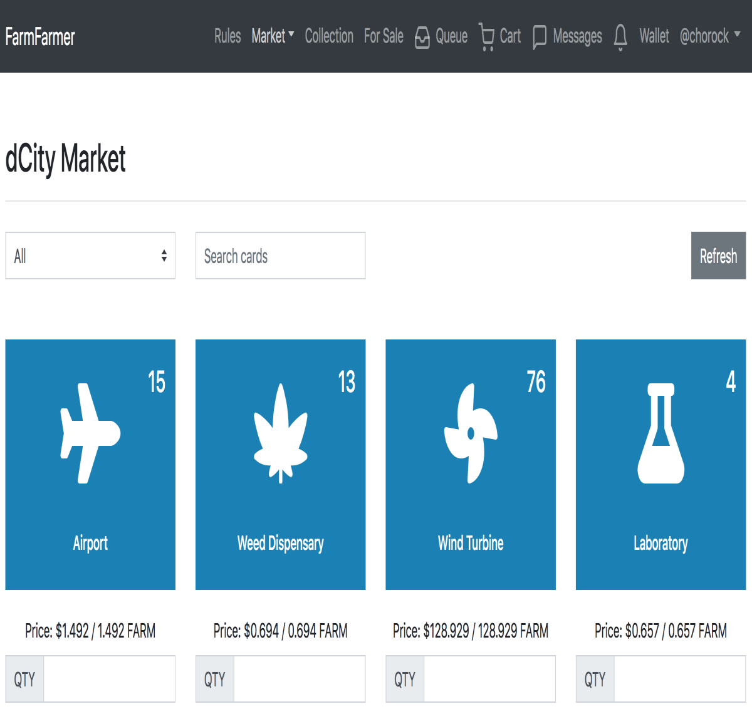
Task: Select the Airport airplane icon card
Action: point(90,433)
